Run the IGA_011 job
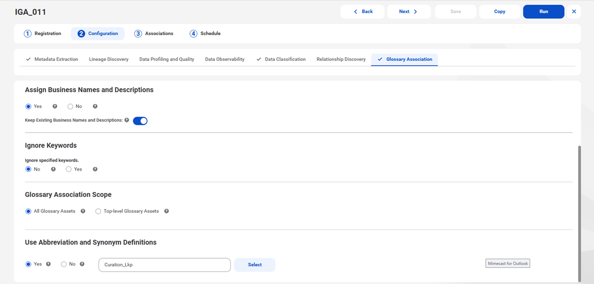The width and height of the screenshot is (594, 284). [x=543, y=12]
